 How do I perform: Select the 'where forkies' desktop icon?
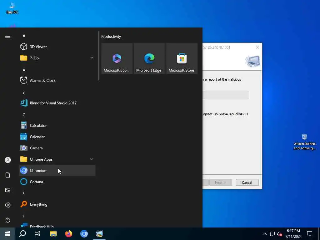pyautogui.click(x=304, y=142)
